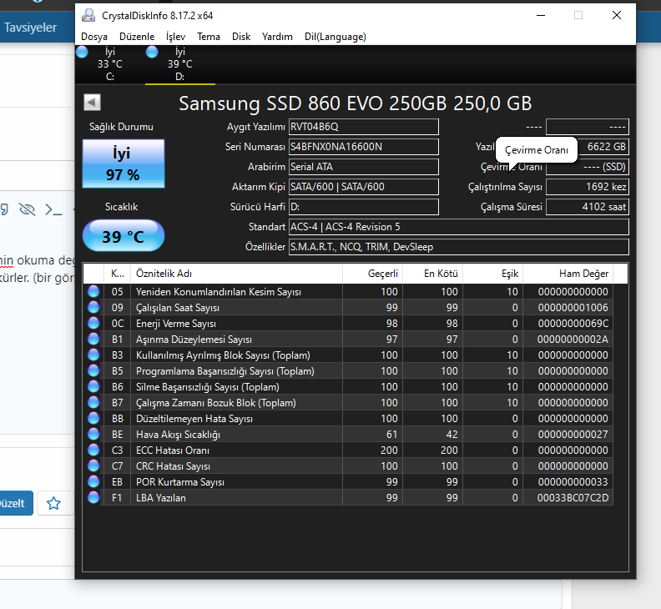The width and height of the screenshot is (661, 609).
Task: Click the previous disk arrow button
Action: (x=93, y=102)
